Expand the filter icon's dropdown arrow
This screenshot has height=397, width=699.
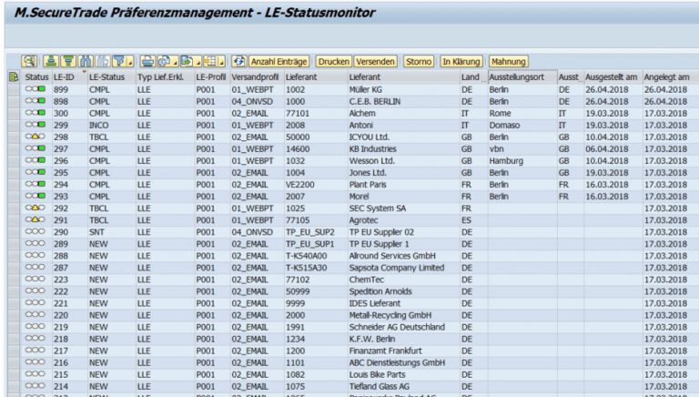pyautogui.click(x=132, y=62)
